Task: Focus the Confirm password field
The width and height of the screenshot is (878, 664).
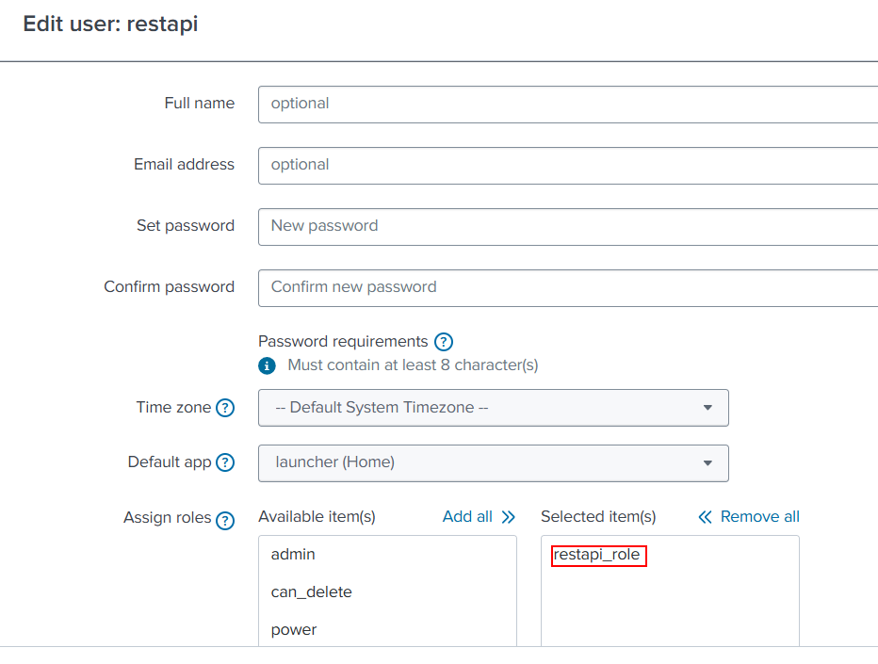Action: pos(567,287)
